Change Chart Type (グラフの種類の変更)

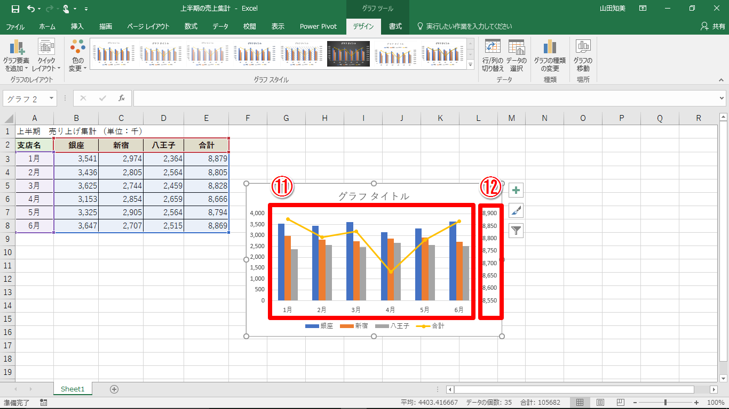coord(550,56)
